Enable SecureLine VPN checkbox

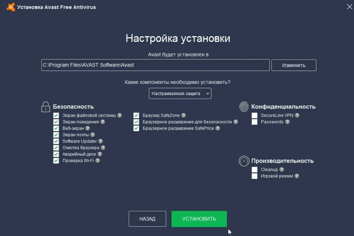[254, 115]
